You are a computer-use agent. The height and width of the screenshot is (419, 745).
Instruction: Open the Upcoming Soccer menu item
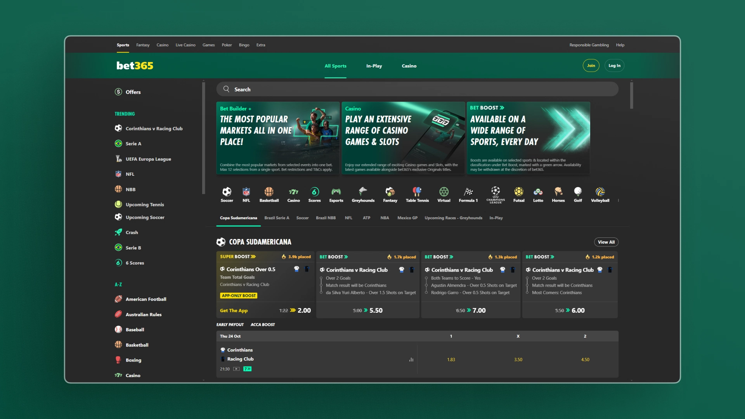tap(146, 217)
